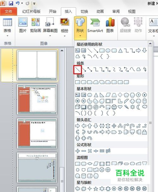This screenshot has height=192, width=158.
Task: Pick the Isosceles Triangle under 基本形状
Action: point(96,95)
